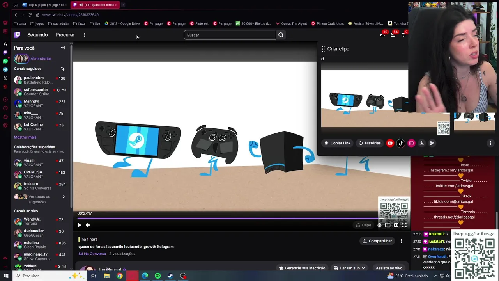499x281 pixels.
Task: Open eujulhao Clash Royale channel
Action: click(41, 245)
